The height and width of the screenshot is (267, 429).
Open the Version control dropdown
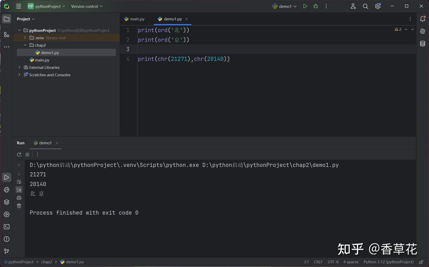click(87, 6)
